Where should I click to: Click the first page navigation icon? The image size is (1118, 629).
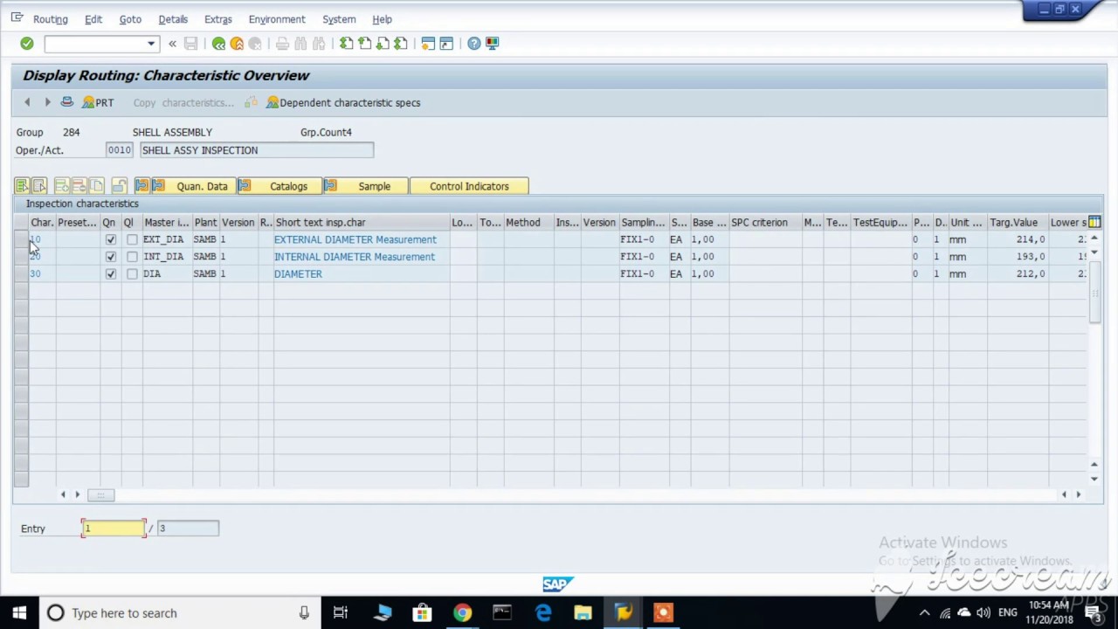coord(347,44)
